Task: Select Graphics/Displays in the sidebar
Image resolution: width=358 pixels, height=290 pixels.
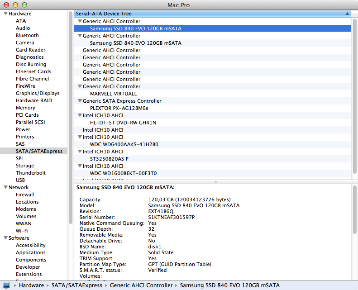Action: (38, 93)
